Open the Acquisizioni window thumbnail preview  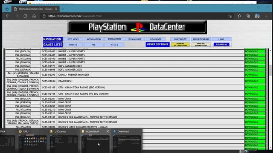point(95,141)
